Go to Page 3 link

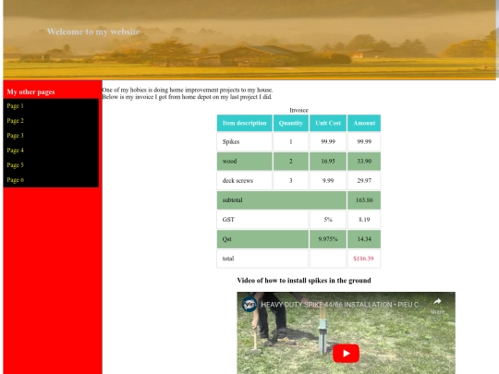pos(16,136)
